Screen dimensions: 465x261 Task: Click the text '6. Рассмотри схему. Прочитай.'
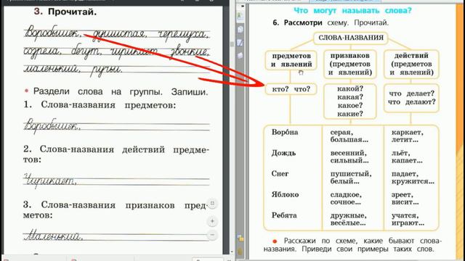click(331, 22)
